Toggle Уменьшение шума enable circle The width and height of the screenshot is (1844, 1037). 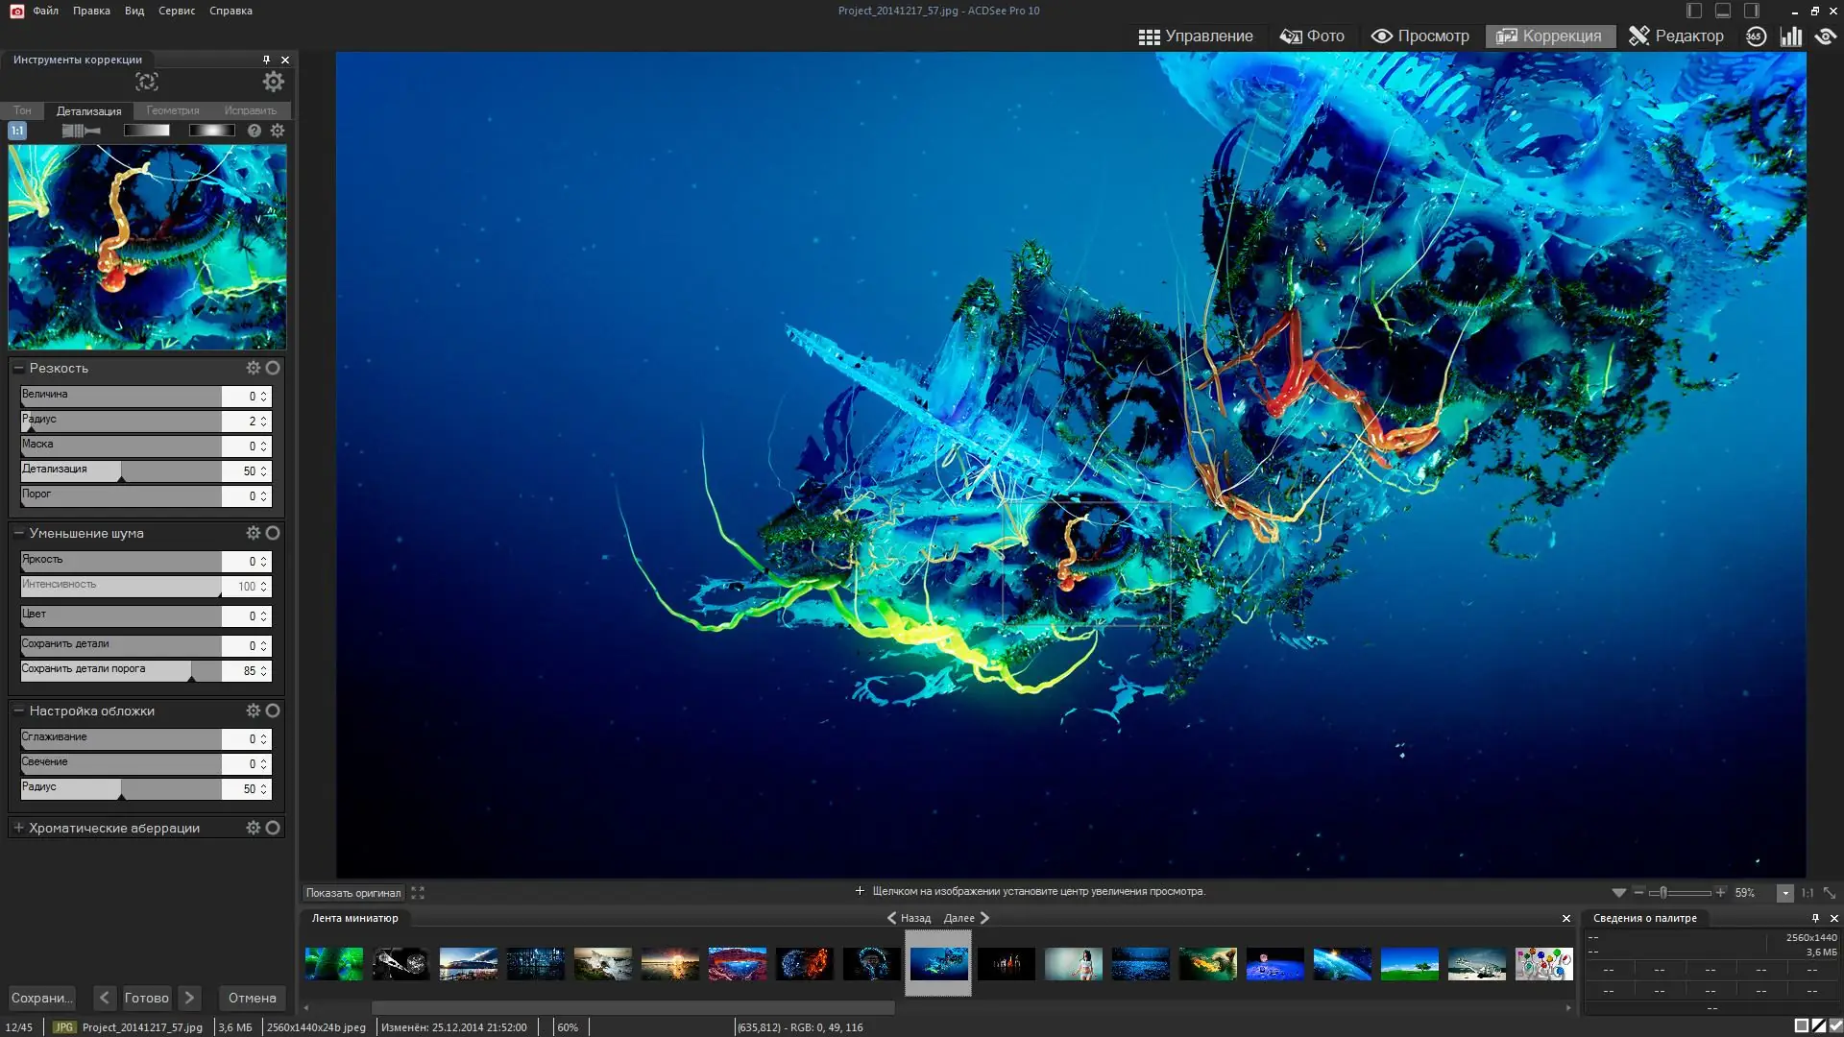273,533
